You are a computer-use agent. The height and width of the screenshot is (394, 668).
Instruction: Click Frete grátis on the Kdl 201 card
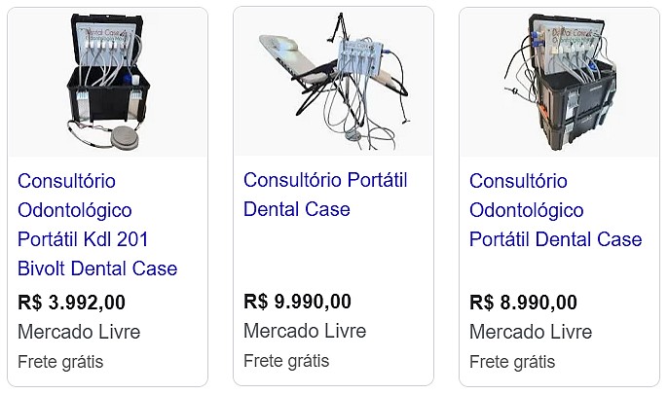[60, 362]
